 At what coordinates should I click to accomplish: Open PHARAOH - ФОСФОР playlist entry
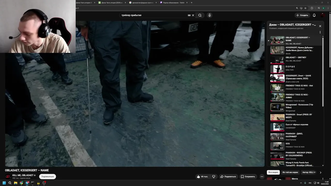point(295,156)
